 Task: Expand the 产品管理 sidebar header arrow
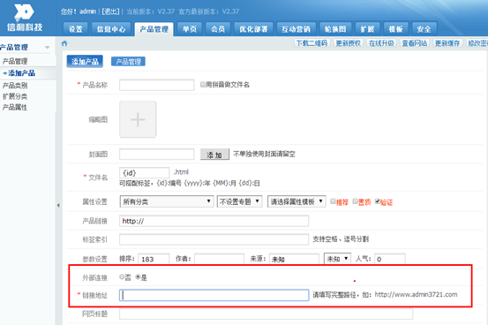click(x=48, y=48)
